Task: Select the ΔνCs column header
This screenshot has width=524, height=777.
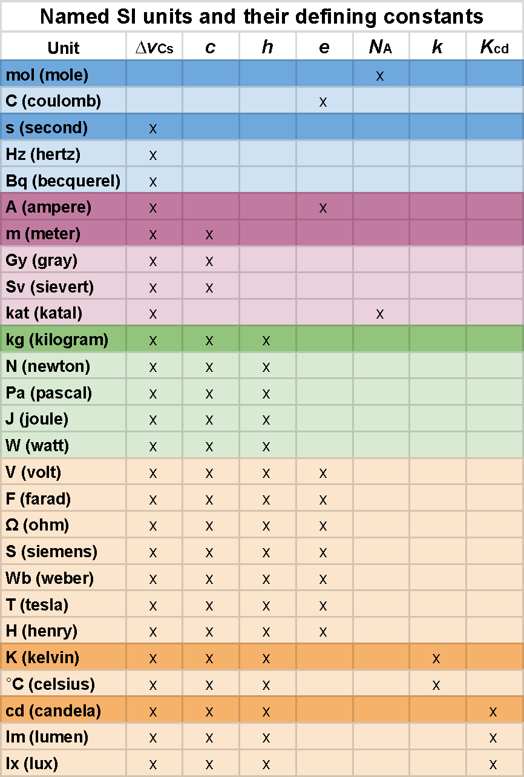Action: [x=154, y=48]
